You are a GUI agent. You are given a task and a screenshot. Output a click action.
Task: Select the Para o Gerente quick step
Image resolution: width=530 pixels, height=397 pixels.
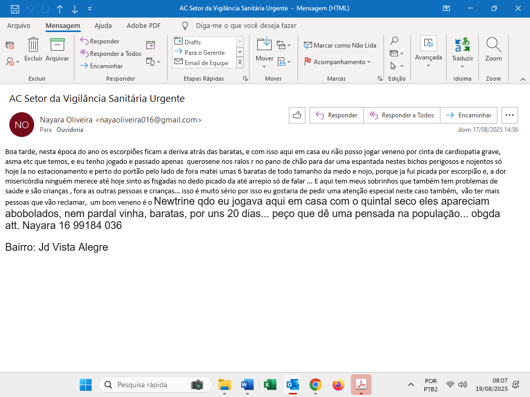pos(204,52)
